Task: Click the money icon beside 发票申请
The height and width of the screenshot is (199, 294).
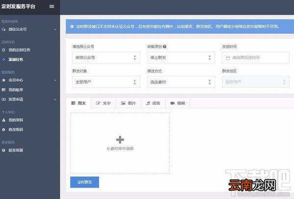Action: 3,99
